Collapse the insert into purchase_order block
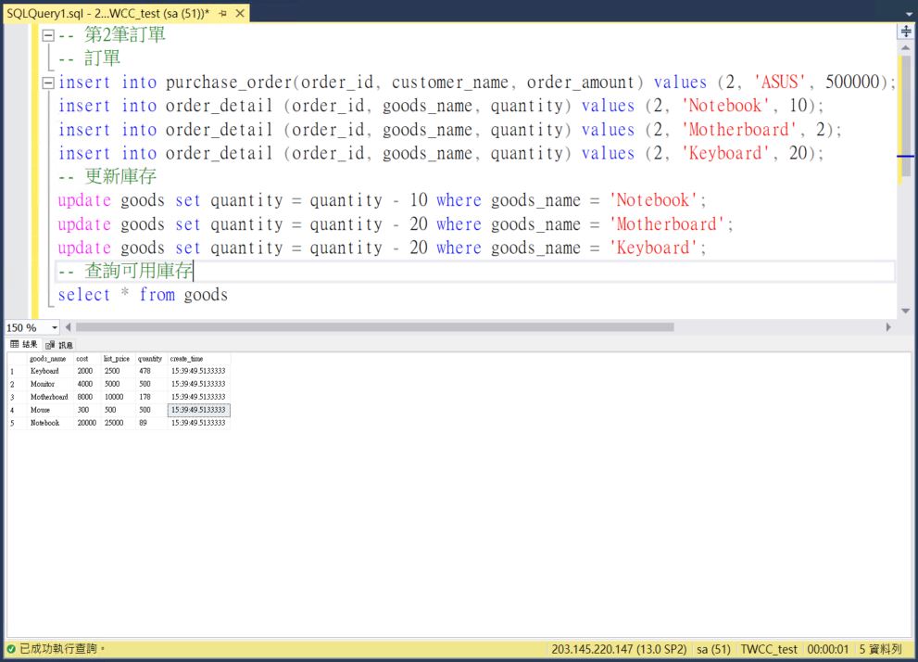 [48, 83]
